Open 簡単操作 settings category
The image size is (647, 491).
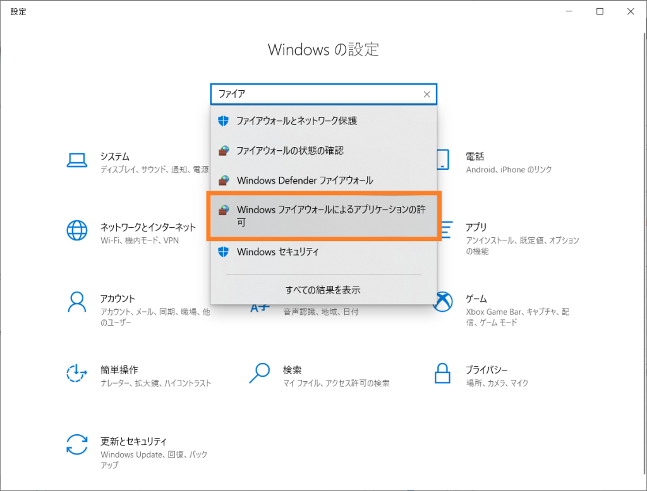[139, 376]
